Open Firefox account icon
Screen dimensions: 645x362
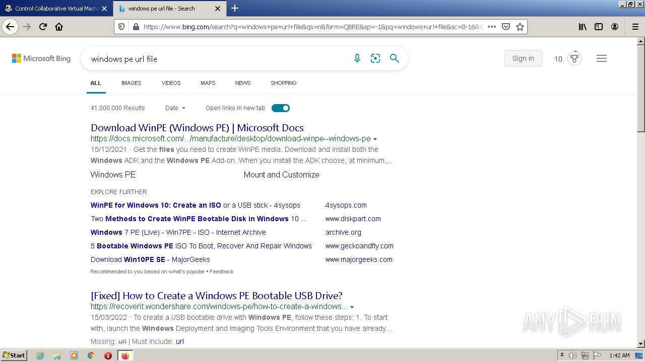pyautogui.click(x=615, y=27)
